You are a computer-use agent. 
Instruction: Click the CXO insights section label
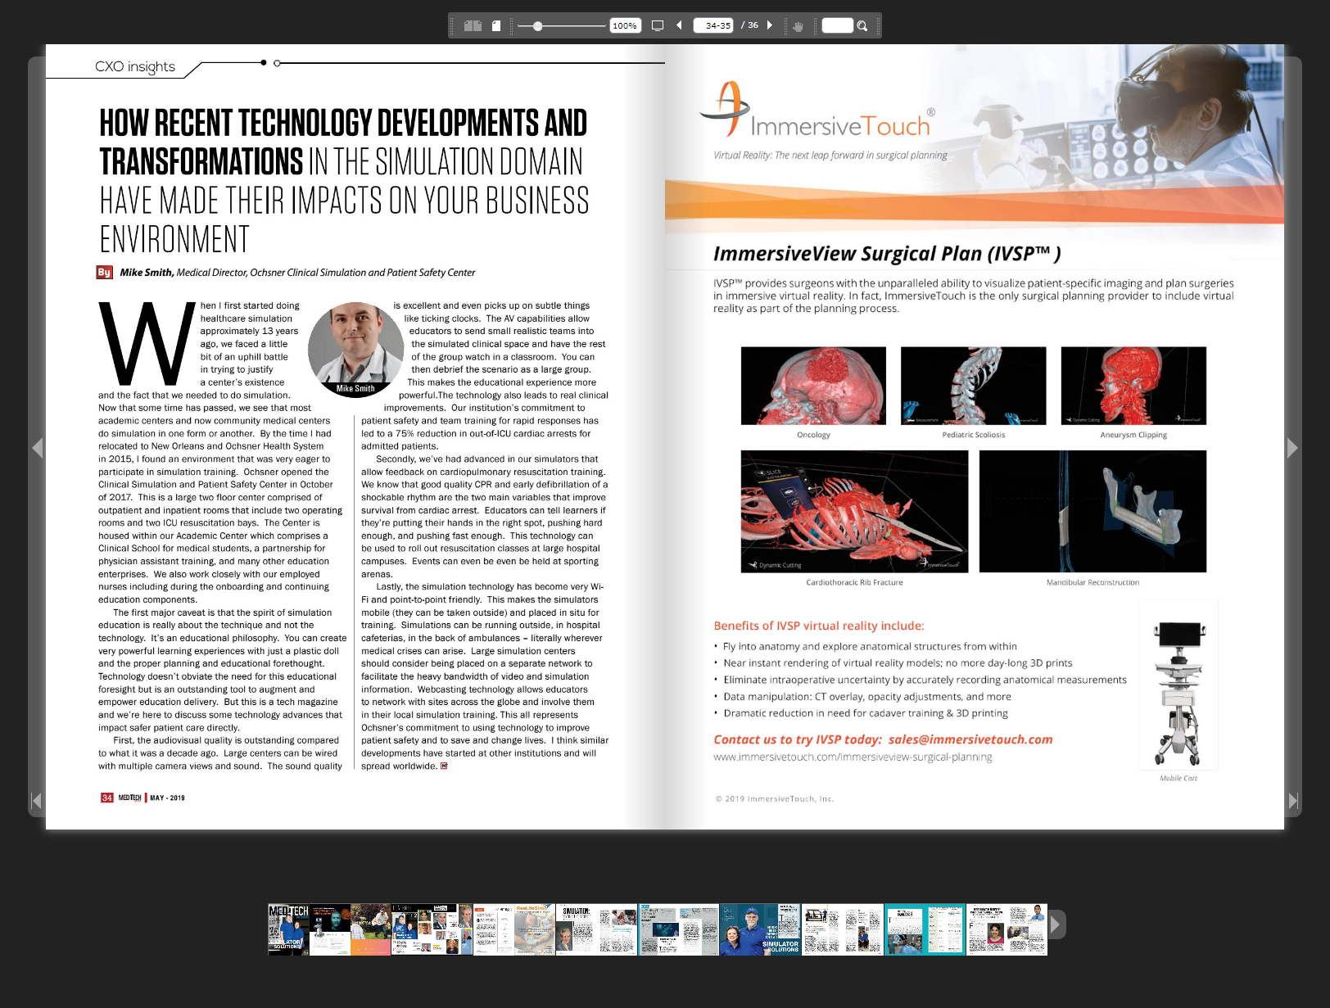[x=135, y=66]
